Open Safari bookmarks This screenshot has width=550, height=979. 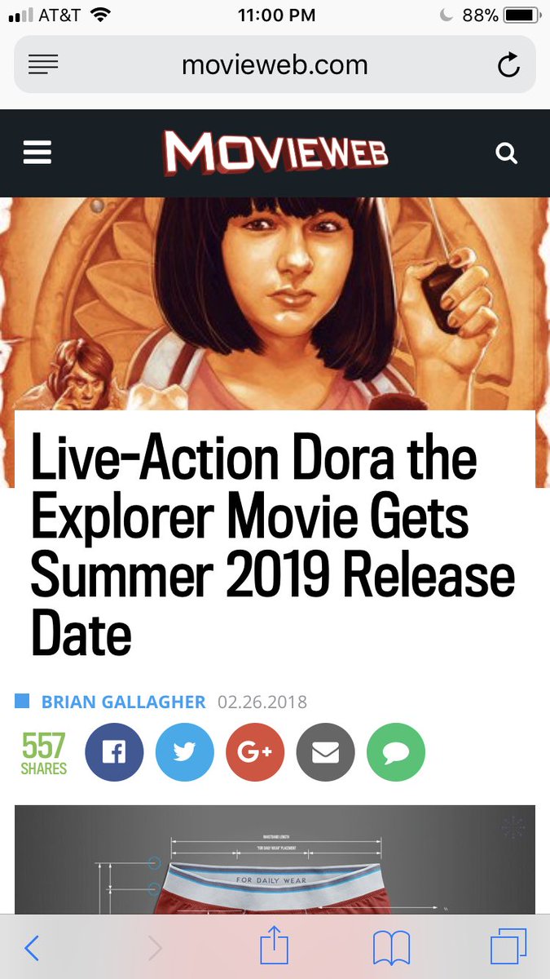[x=391, y=948]
